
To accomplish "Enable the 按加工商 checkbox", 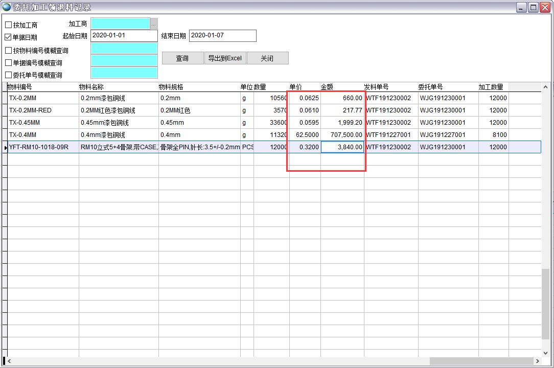I will pyautogui.click(x=9, y=25).
